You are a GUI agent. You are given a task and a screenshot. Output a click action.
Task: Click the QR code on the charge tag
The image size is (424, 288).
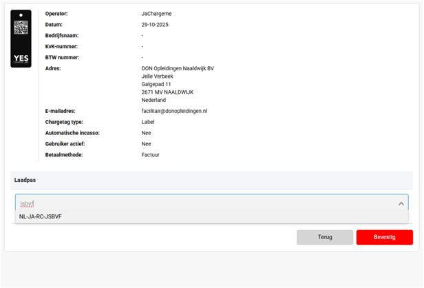coord(21,27)
